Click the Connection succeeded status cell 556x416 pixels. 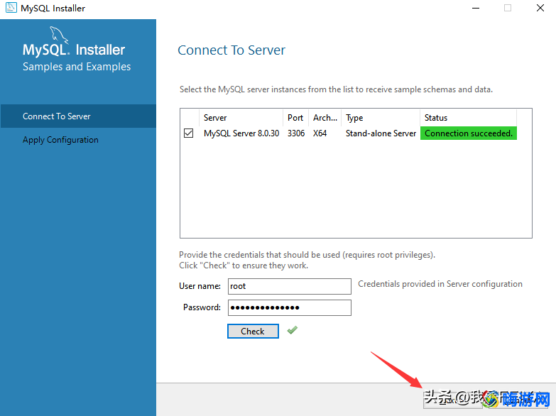469,133
